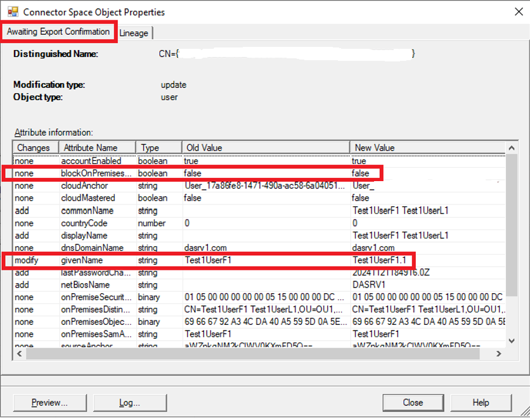Image resolution: width=530 pixels, height=418 pixels.
Task: Select the givenName attribute row
Action: click(259, 260)
